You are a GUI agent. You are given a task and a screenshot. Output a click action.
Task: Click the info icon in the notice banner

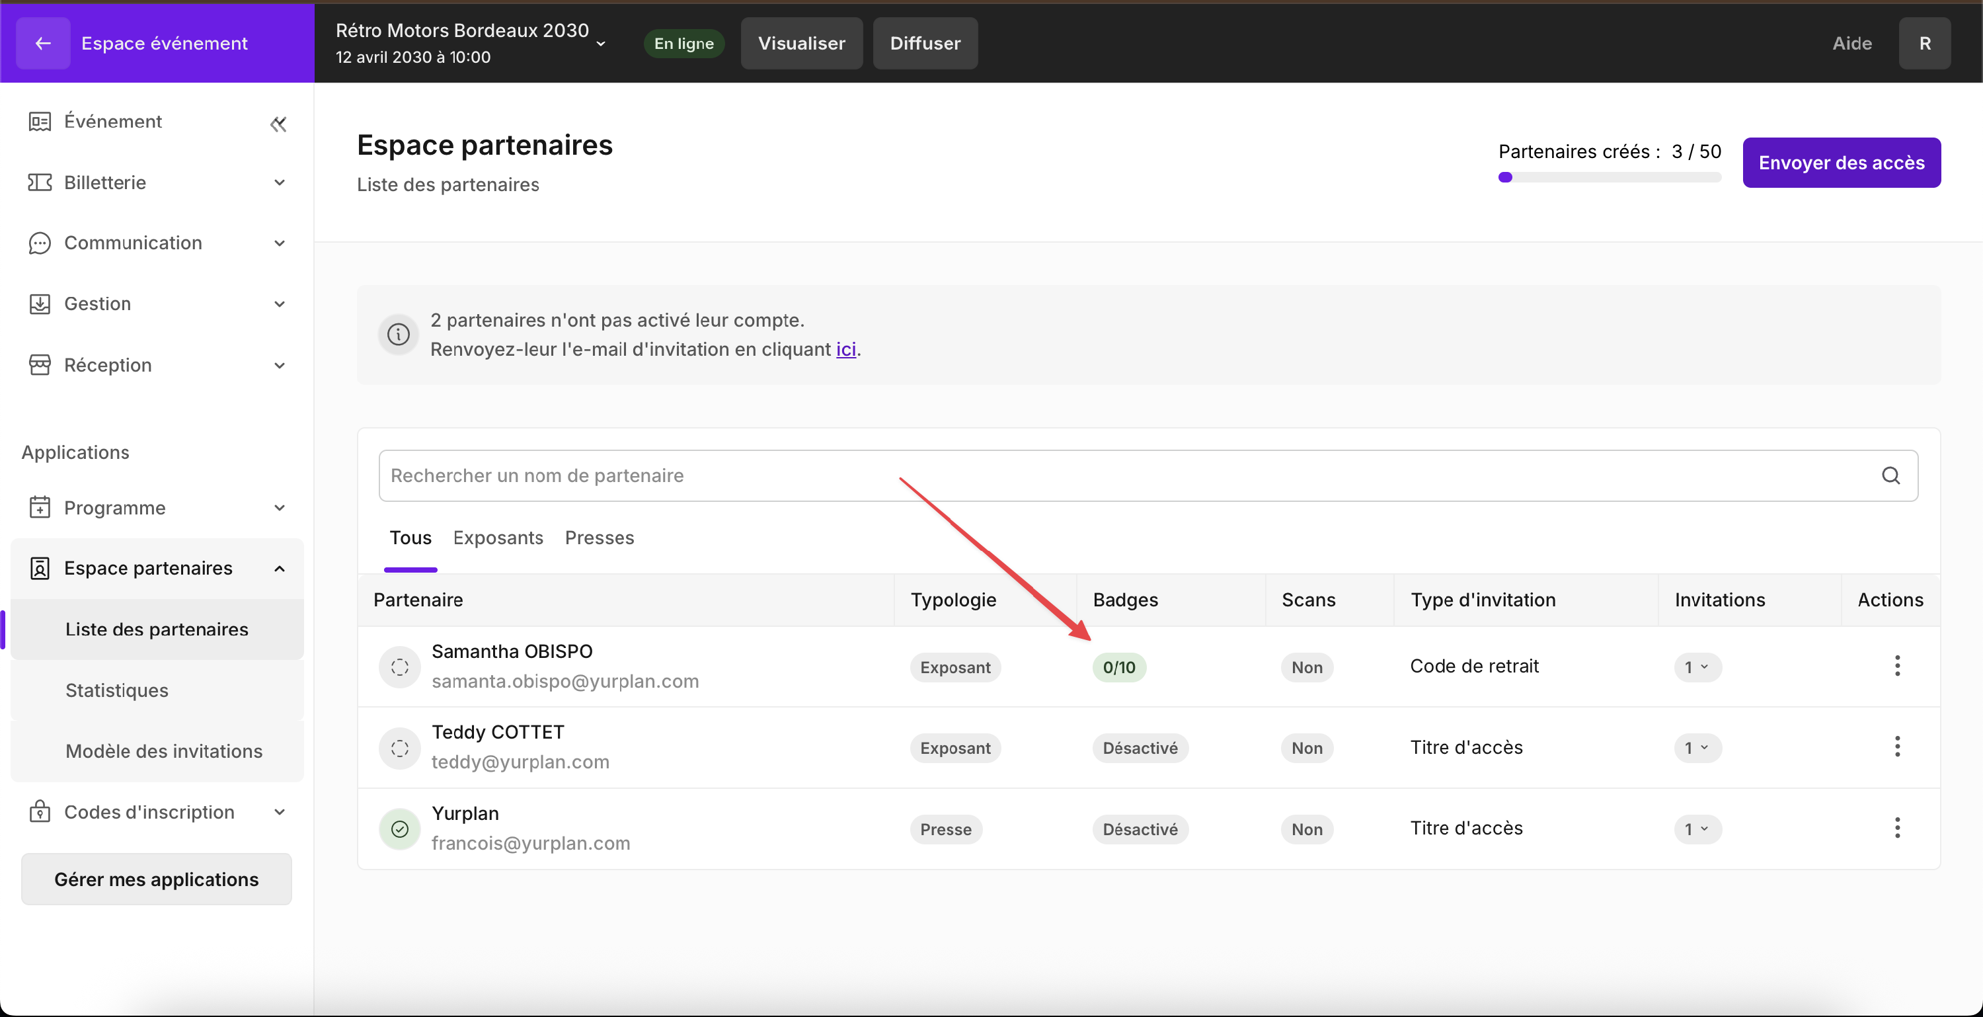pyautogui.click(x=398, y=335)
